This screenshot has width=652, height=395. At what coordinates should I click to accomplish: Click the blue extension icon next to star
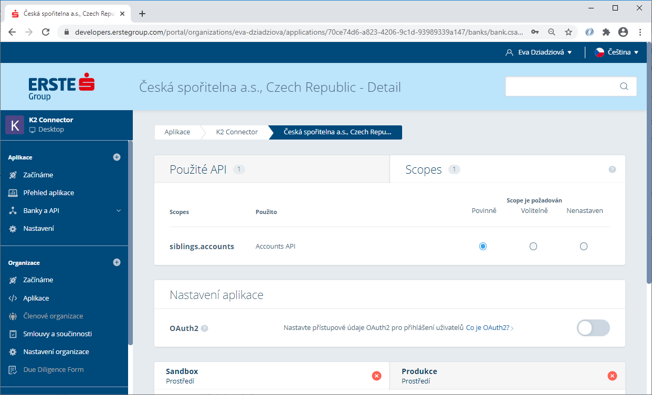coord(590,32)
